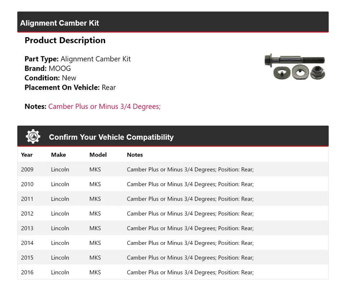Sort the table by the Make column
346x291 pixels.
pos(58,155)
